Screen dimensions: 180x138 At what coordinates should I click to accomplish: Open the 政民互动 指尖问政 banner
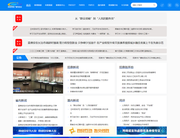tap(90, 131)
